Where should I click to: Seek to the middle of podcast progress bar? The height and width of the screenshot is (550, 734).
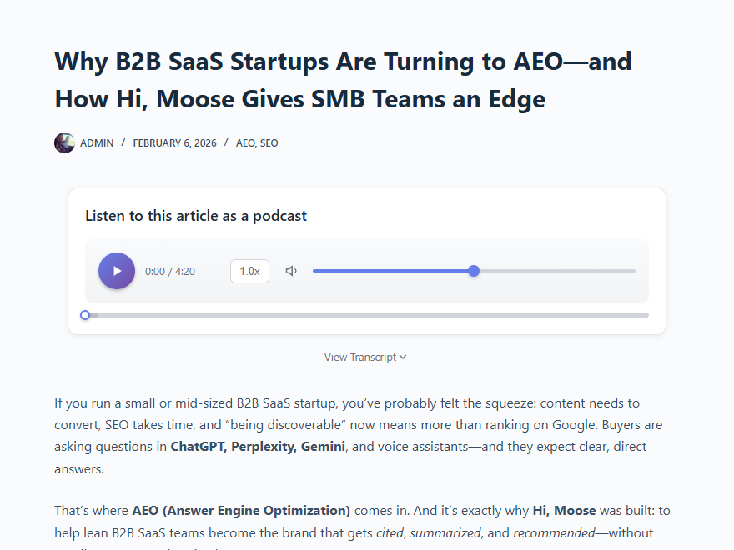[367, 315]
